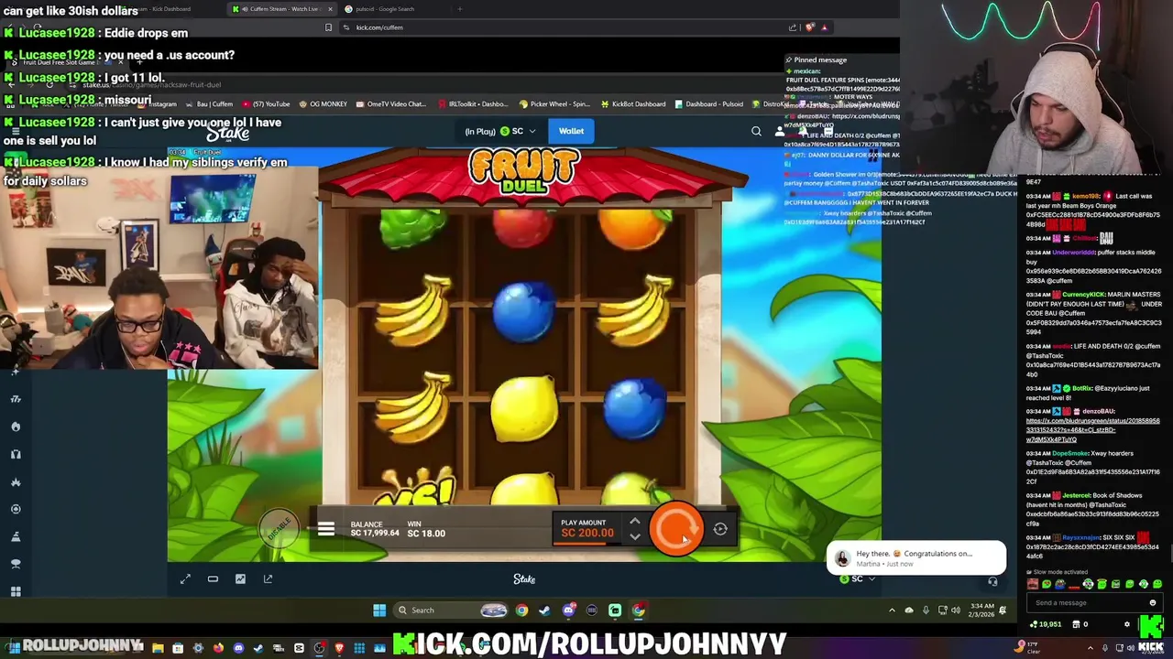This screenshot has height=659, width=1173.
Task: Open the system tray microphone icon
Action: (926, 610)
